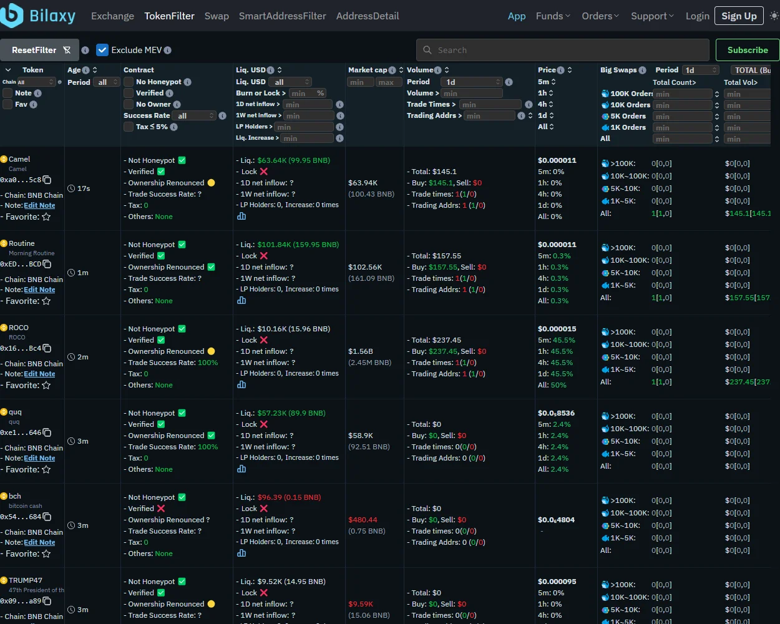Open the Chain All dropdown
The height and width of the screenshot is (624, 780).
(x=37, y=82)
